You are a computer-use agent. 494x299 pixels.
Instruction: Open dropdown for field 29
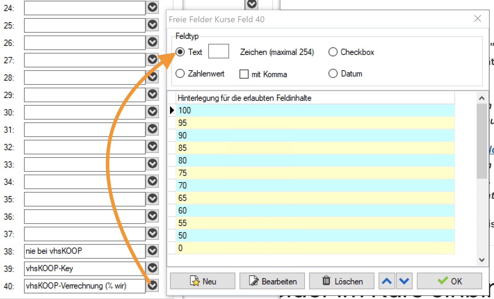pos(152,94)
